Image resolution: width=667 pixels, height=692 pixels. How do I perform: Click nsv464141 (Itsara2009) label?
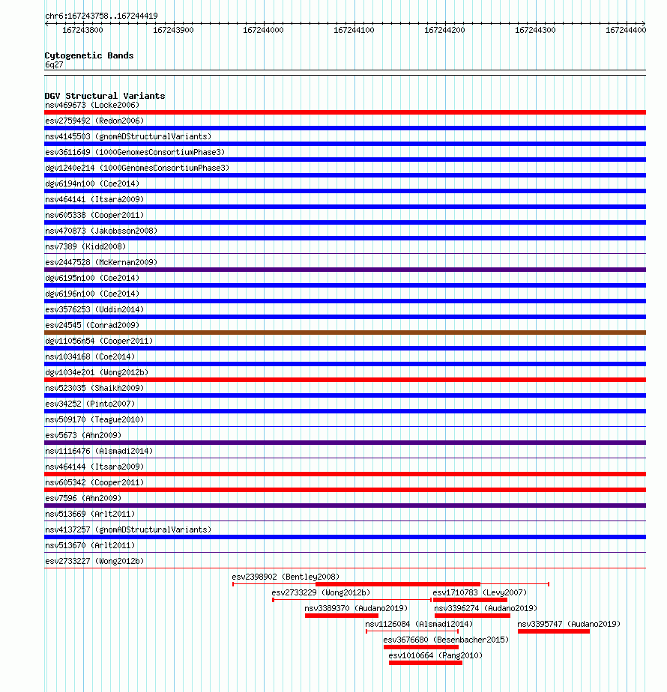[x=94, y=199]
